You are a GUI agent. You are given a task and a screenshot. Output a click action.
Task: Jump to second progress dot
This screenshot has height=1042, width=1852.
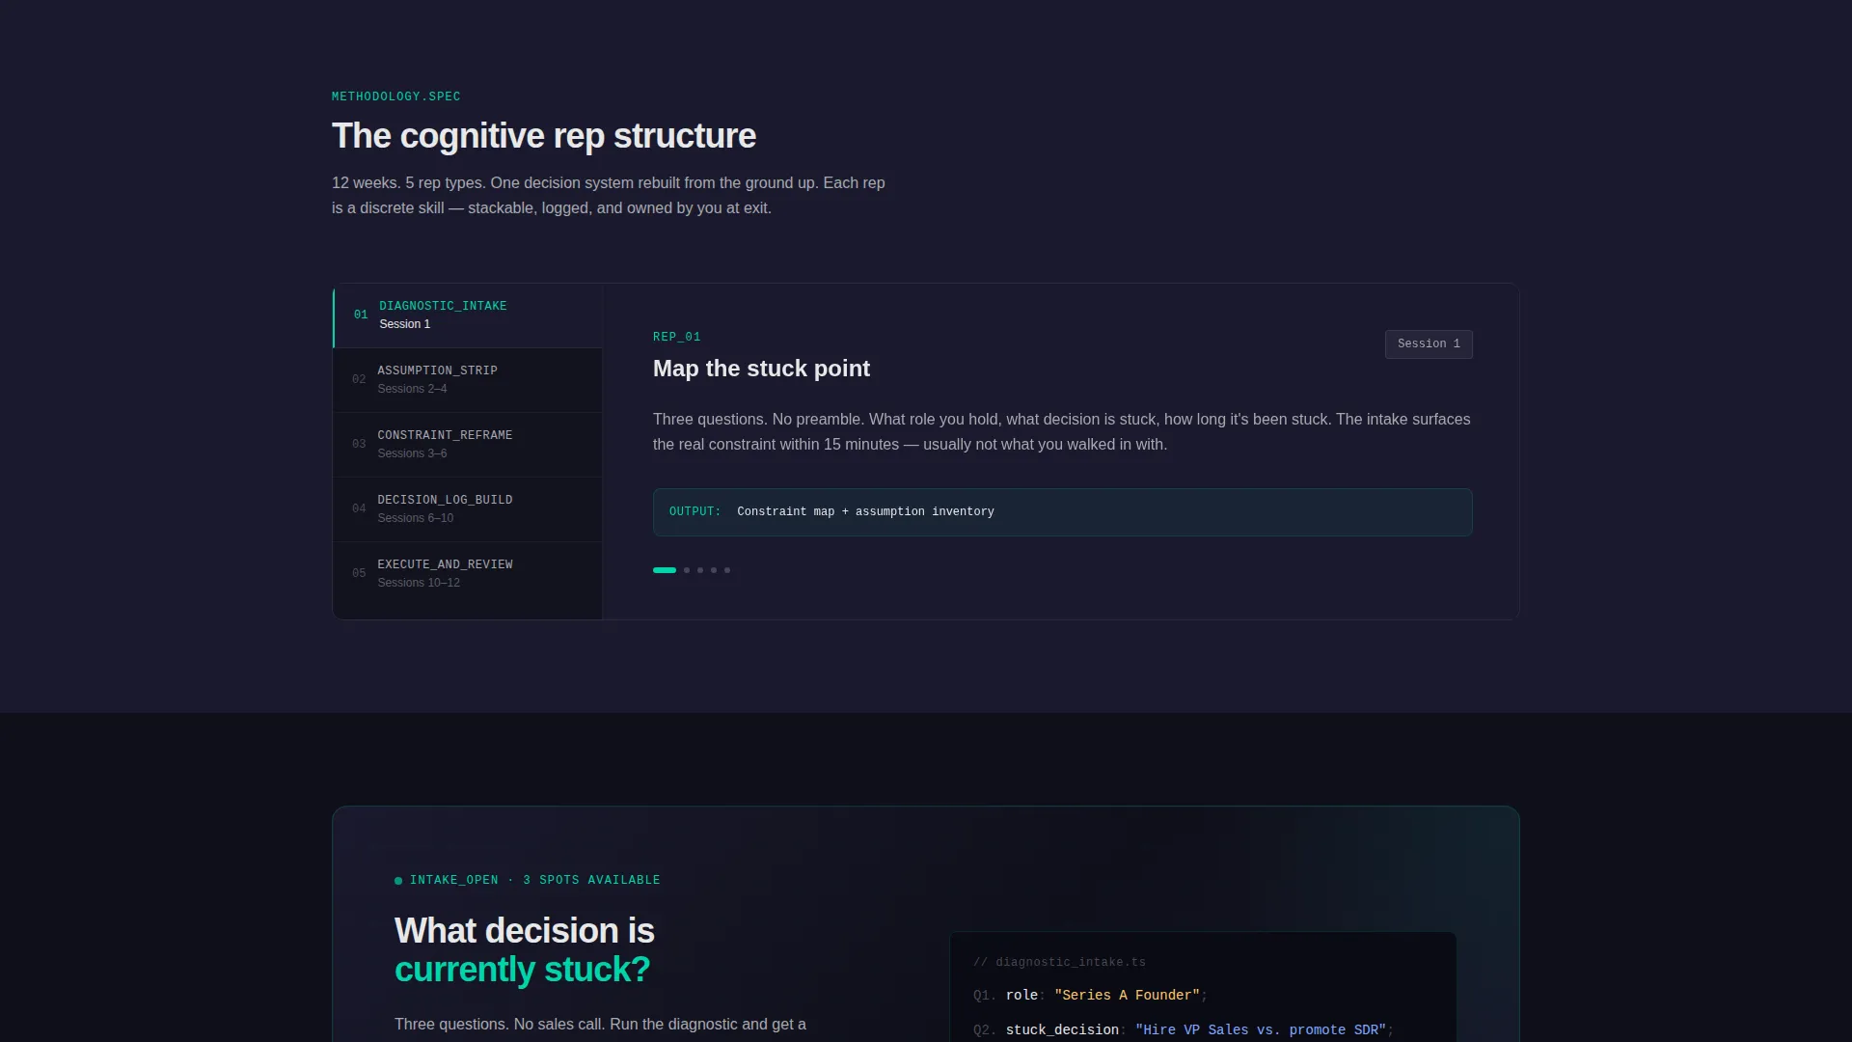[x=687, y=570]
